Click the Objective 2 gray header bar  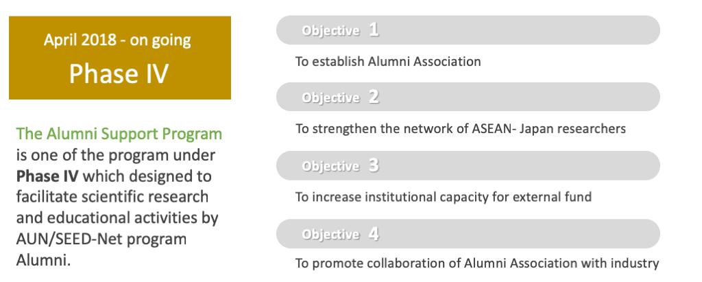point(468,97)
